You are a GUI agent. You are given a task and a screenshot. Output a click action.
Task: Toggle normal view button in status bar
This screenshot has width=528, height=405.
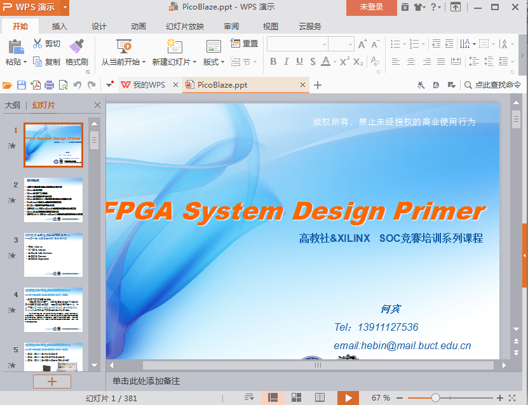(273, 397)
